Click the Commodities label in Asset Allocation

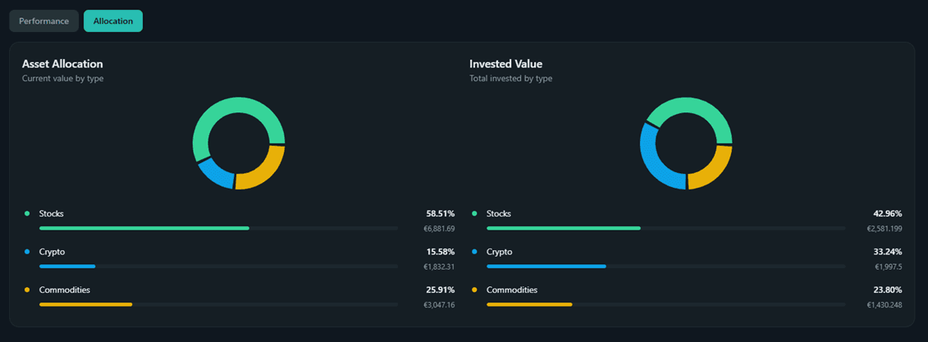coord(65,290)
